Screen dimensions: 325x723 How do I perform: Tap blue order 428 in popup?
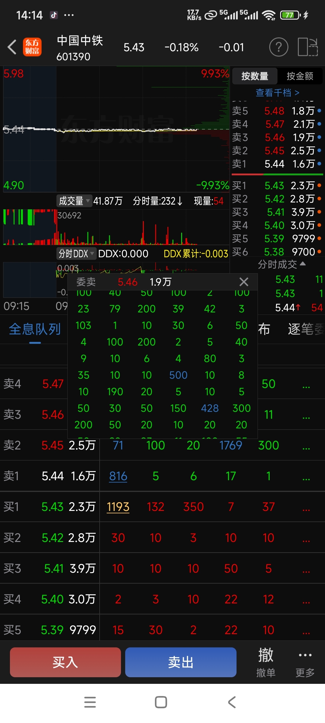[210, 408]
